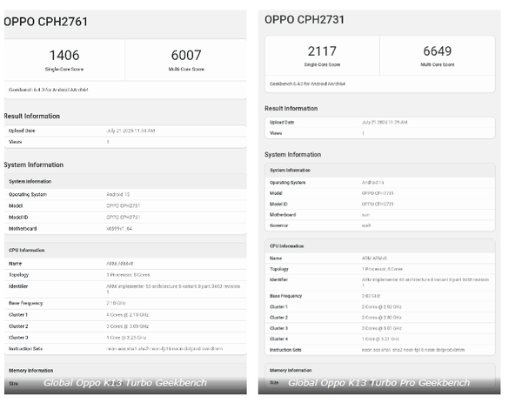This screenshot has height=403, width=522.
Task: Click CPU Name value in CPH2761 panel
Action: (119, 264)
